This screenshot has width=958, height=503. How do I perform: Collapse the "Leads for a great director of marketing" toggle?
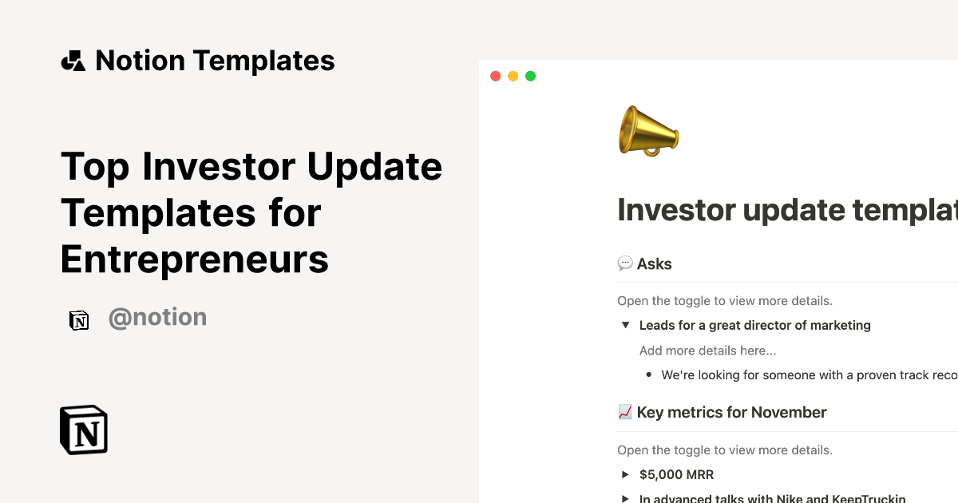pyautogui.click(x=626, y=325)
